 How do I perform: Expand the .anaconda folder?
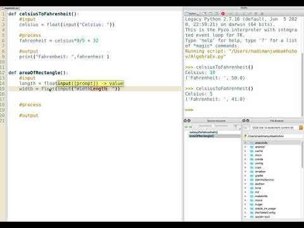(x=245, y=143)
